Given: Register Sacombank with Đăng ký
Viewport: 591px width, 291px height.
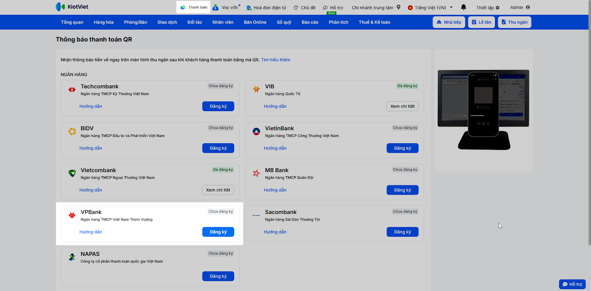Looking at the screenshot, I should [403, 232].
